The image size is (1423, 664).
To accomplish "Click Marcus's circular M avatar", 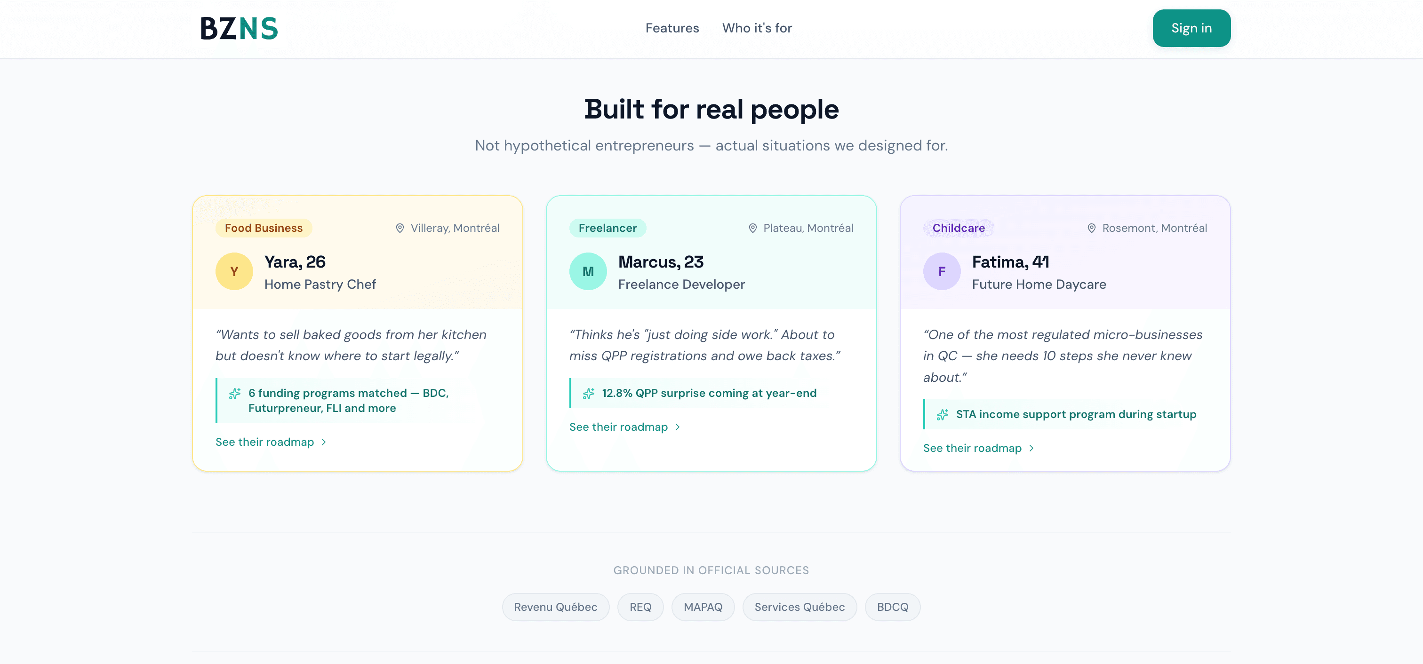I will point(588,271).
